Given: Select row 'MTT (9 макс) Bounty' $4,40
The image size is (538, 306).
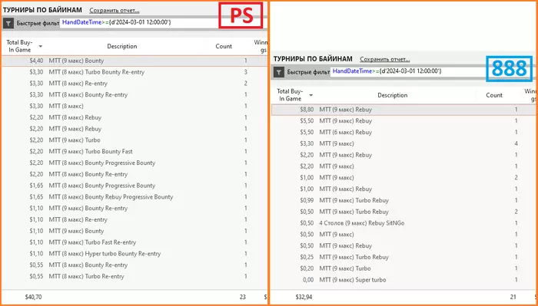Looking at the screenshot, I should tap(134, 61).
